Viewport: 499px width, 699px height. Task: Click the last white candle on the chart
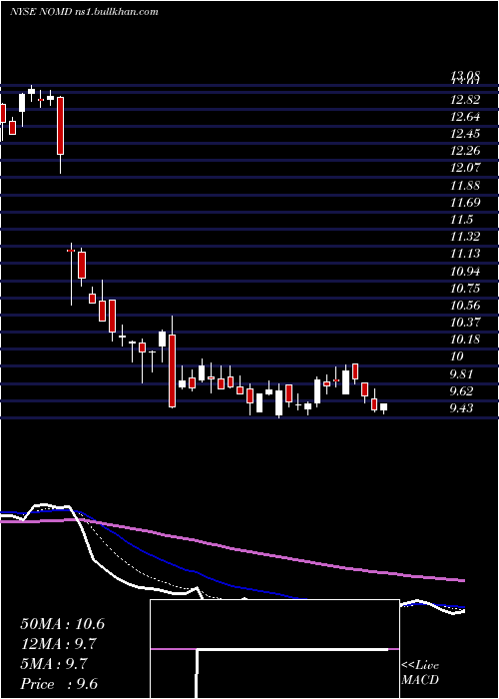pyautogui.click(x=383, y=406)
